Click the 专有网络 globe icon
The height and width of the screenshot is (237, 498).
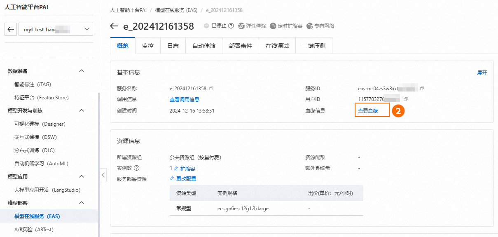pyautogui.click(x=310, y=26)
